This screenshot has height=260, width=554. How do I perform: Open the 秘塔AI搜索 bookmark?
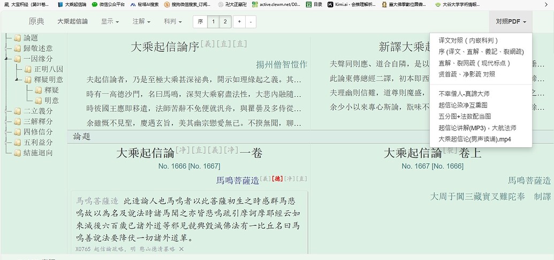point(145,5)
